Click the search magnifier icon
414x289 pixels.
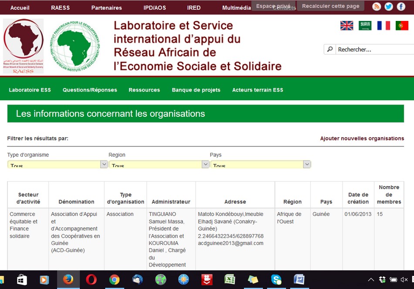pos(330,49)
